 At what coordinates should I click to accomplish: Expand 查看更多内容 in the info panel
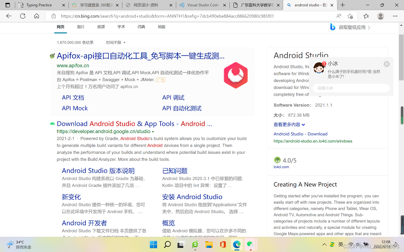click(x=289, y=125)
